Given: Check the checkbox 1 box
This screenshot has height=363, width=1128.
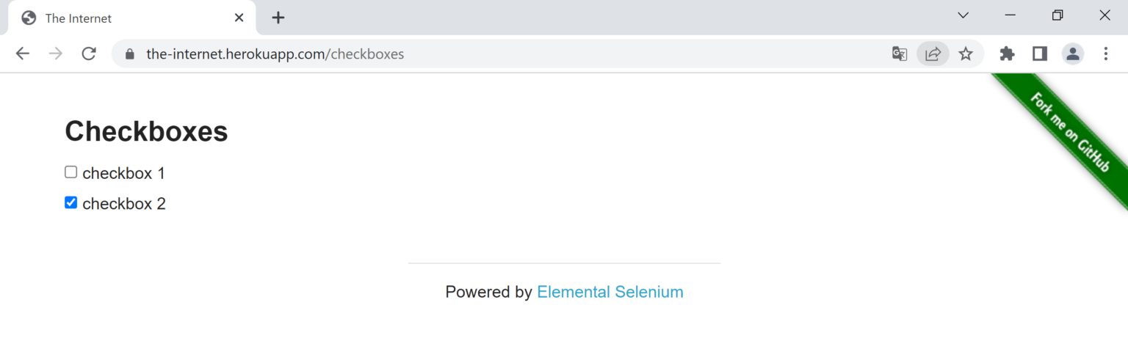Looking at the screenshot, I should click(x=71, y=172).
